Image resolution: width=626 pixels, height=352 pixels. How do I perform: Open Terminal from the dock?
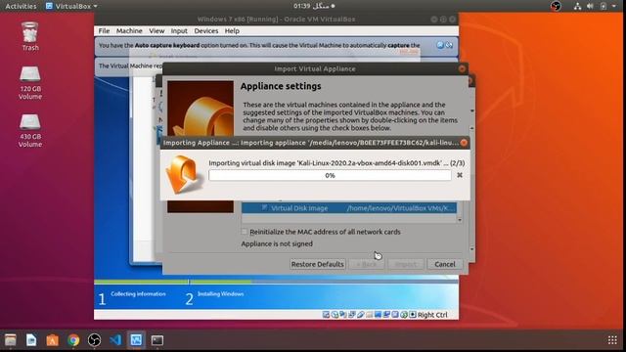(156, 340)
